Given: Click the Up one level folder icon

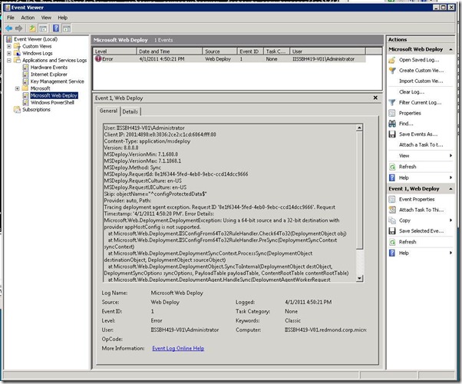Looking at the screenshot, I should (32, 28).
